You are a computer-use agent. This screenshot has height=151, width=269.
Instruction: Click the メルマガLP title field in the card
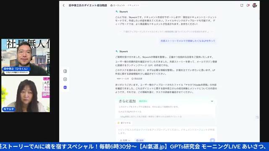coord(166,117)
